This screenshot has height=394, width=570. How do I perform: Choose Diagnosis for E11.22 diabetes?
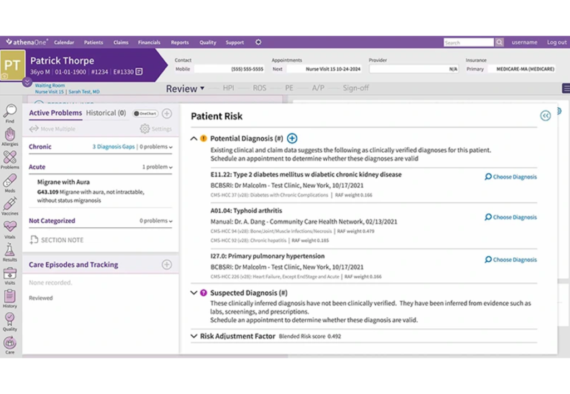[511, 177]
